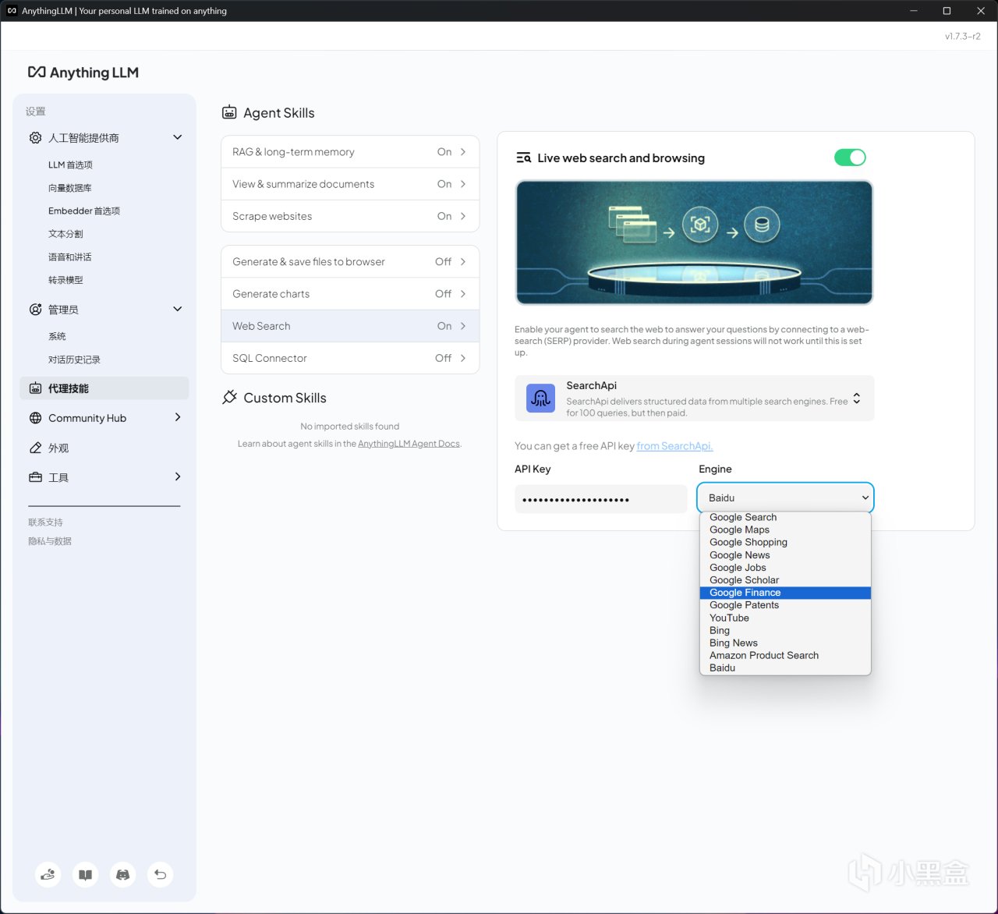Select Bing News engine option
998x914 pixels.
(785, 643)
